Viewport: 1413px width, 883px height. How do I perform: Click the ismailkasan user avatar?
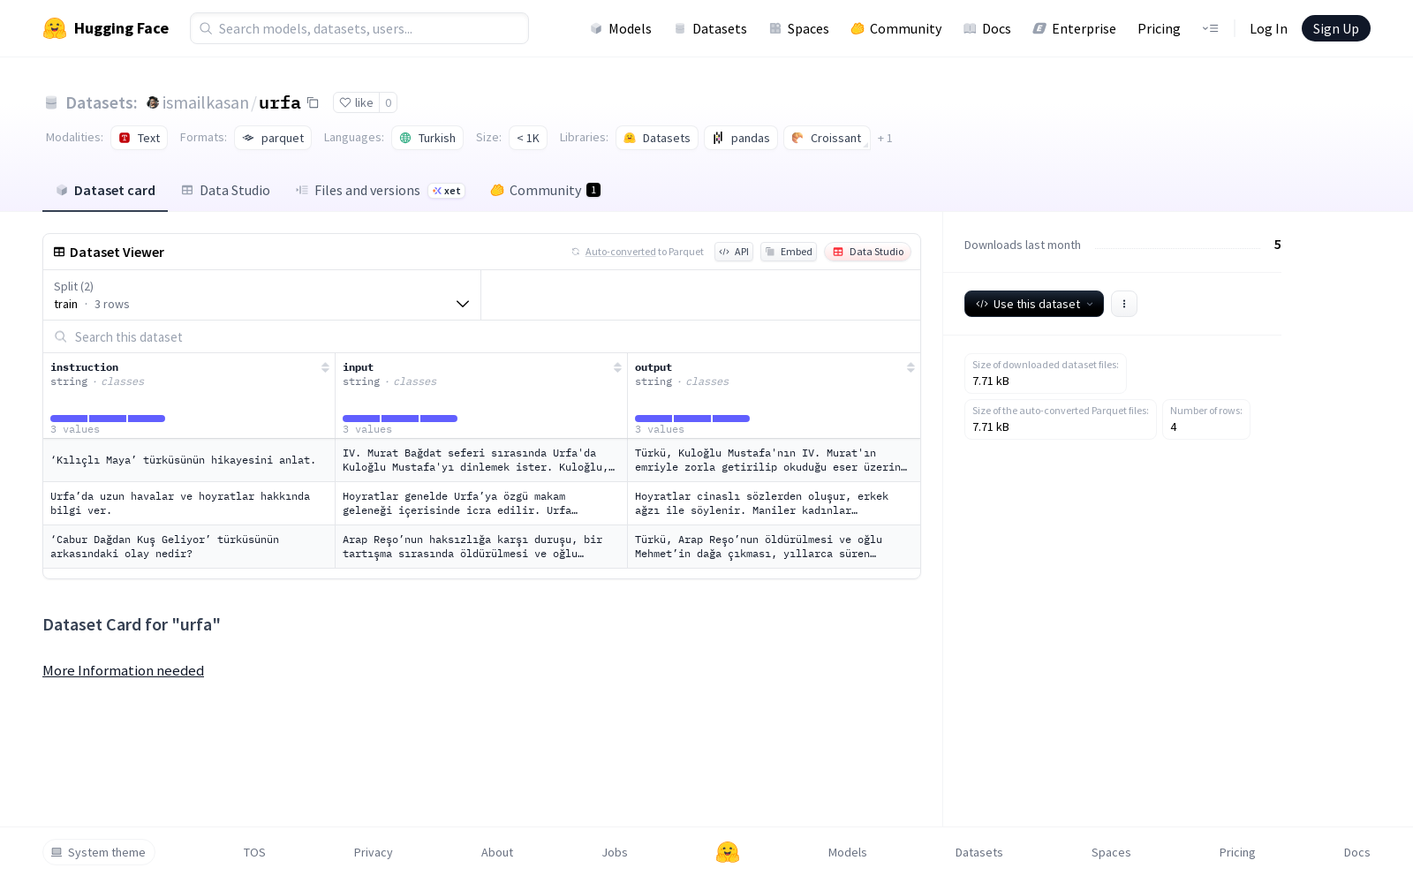tap(153, 102)
